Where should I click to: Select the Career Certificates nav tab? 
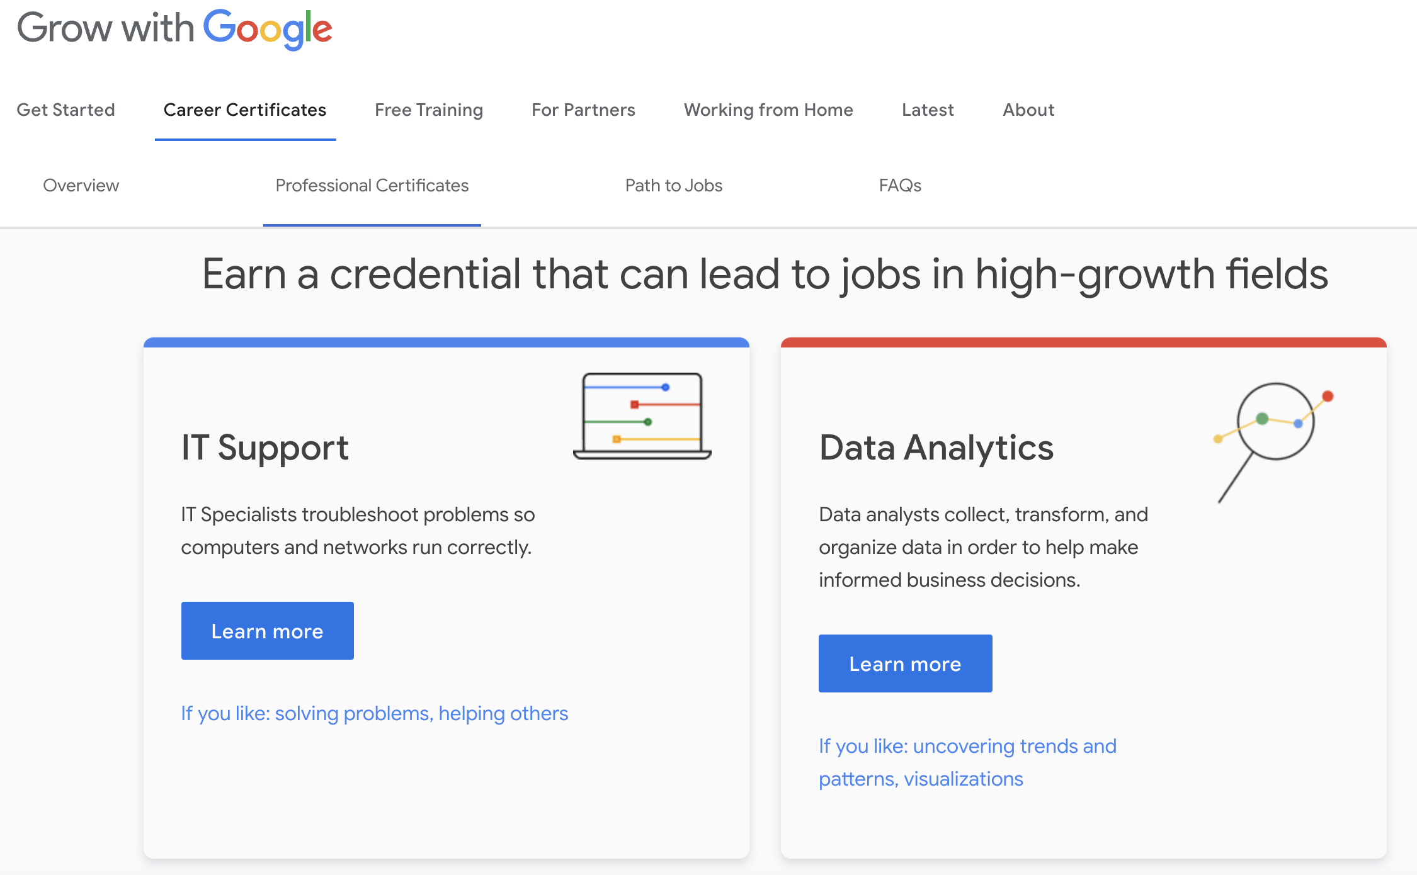tap(245, 110)
